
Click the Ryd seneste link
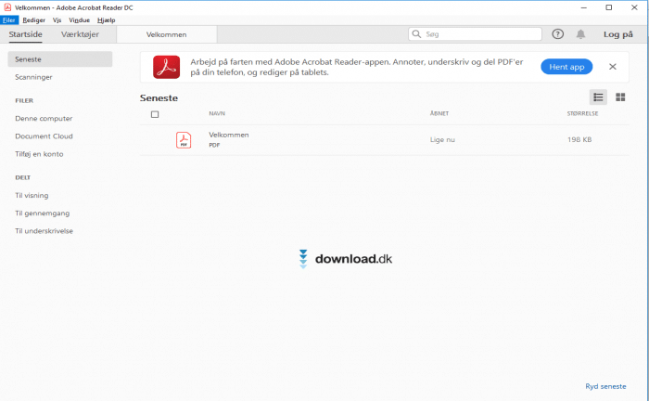tap(605, 386)
